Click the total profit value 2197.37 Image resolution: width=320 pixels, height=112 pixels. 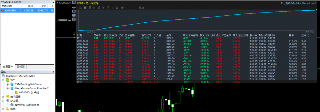coord(129,82)
